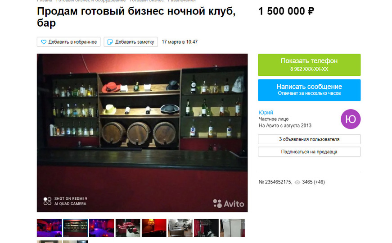Select thumbnail with lamp on red wall

tap(154, 228)
